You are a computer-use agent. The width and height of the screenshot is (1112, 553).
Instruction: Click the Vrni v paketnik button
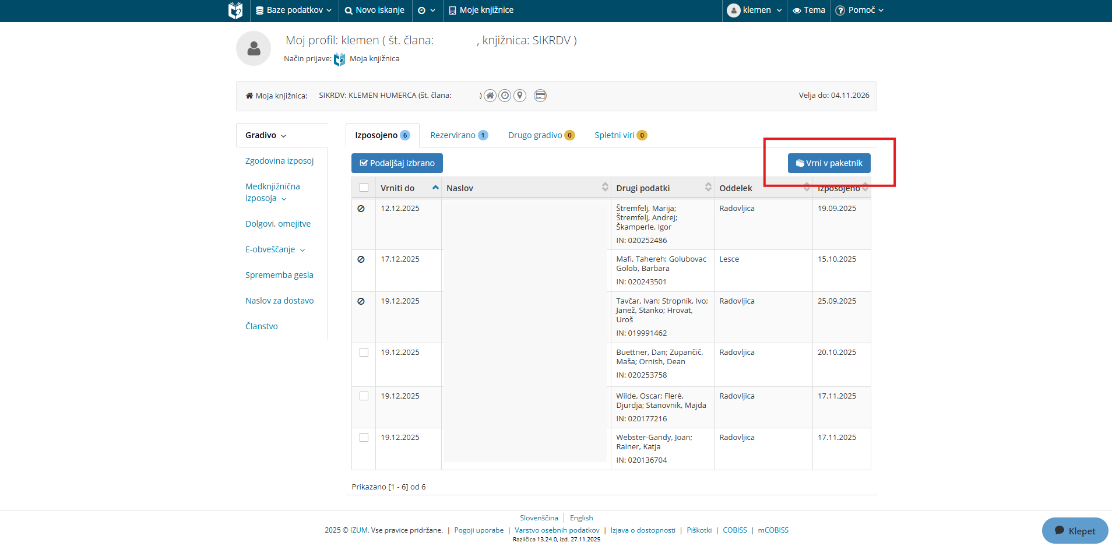pyautogui.click(x=829, y=163)
